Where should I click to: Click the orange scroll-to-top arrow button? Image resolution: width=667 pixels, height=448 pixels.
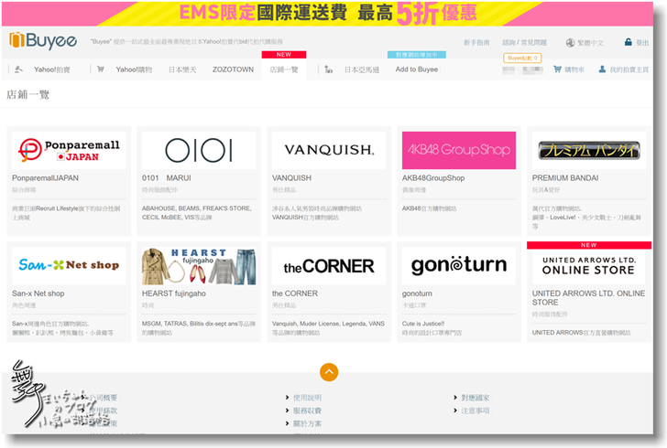329,372
